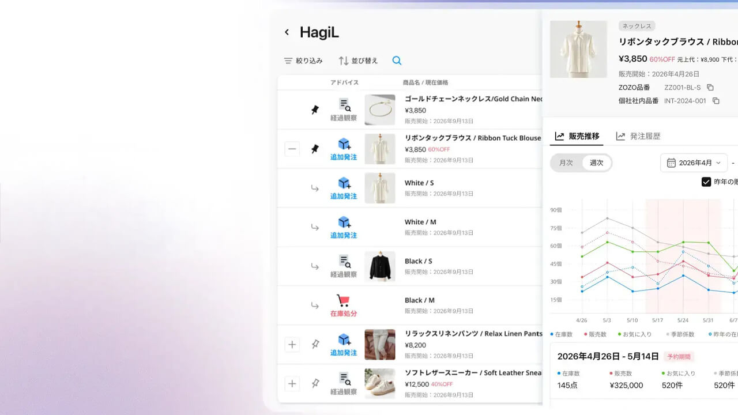This screenshot has width=738, height=415.
Task: Click 在庫処分 cart icon on Black / M row
Action: point(343,301)
